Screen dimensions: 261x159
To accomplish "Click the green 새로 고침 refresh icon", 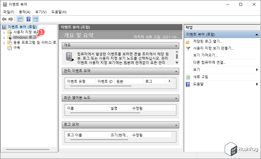I will point(188,77).
